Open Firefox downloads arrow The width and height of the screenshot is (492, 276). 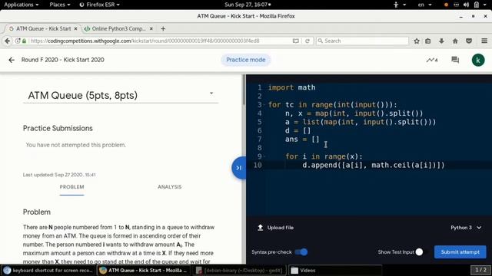441,41
